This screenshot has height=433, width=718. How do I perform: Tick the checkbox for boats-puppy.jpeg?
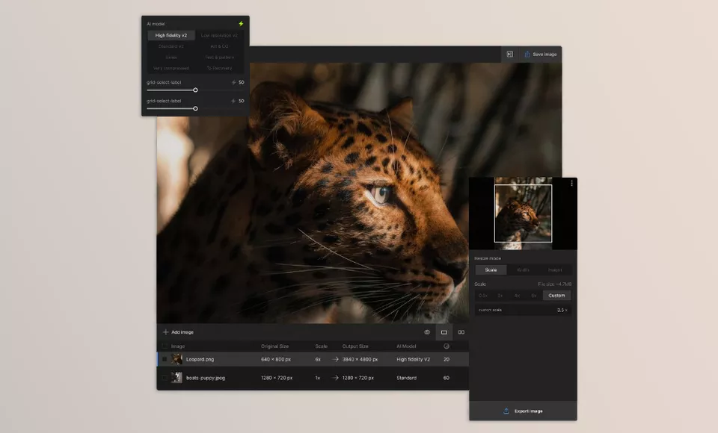pos(165,378)
